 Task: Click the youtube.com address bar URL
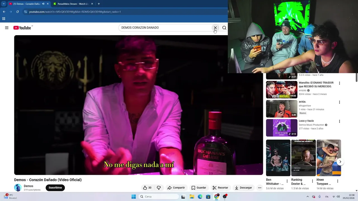(75, 12)
